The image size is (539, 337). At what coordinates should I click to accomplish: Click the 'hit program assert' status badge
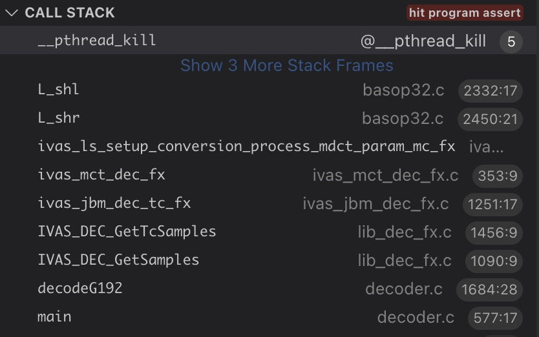465,13
